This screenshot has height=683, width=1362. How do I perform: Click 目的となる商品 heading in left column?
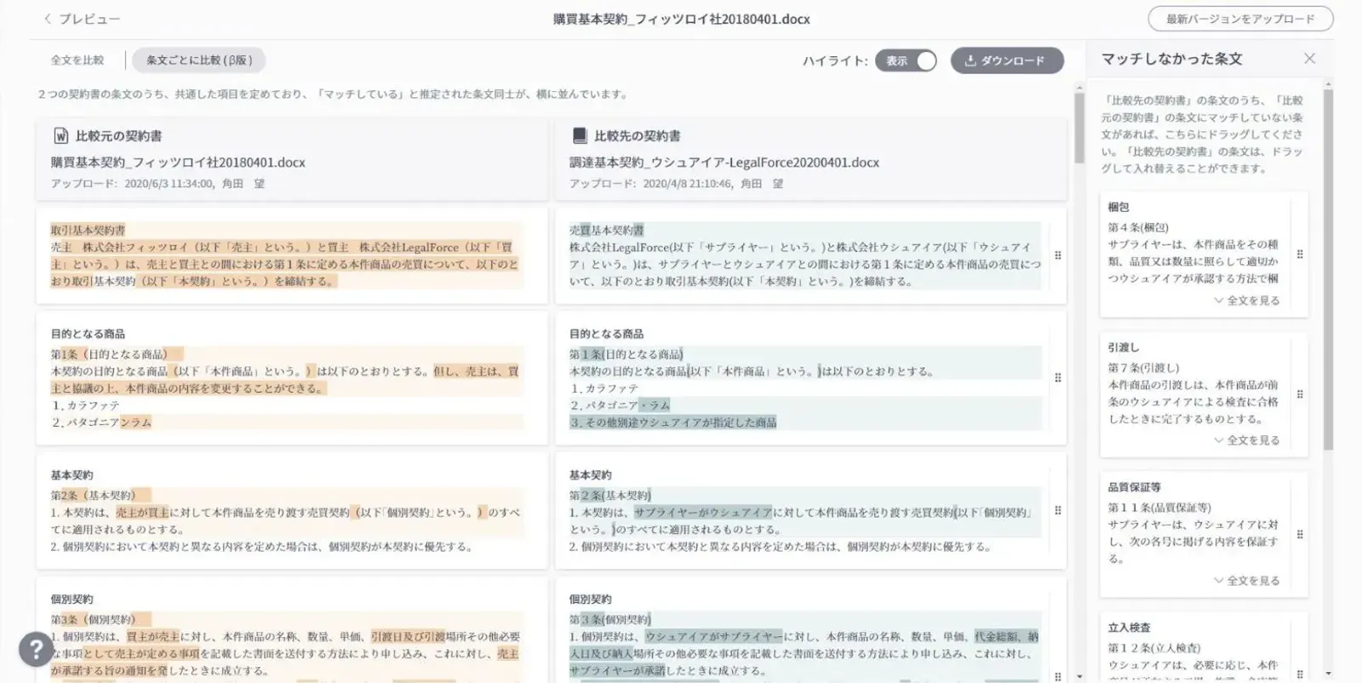click(x=88, y=334)
